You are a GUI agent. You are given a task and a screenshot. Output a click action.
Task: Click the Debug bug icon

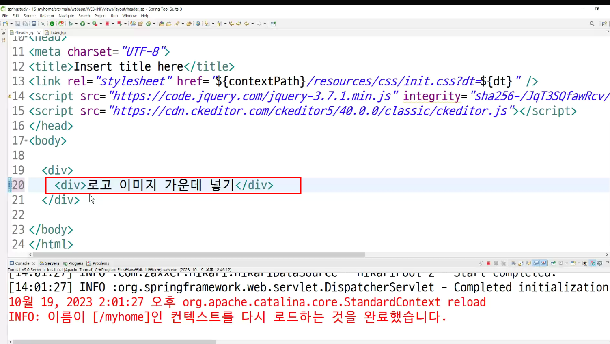point(71,24)
